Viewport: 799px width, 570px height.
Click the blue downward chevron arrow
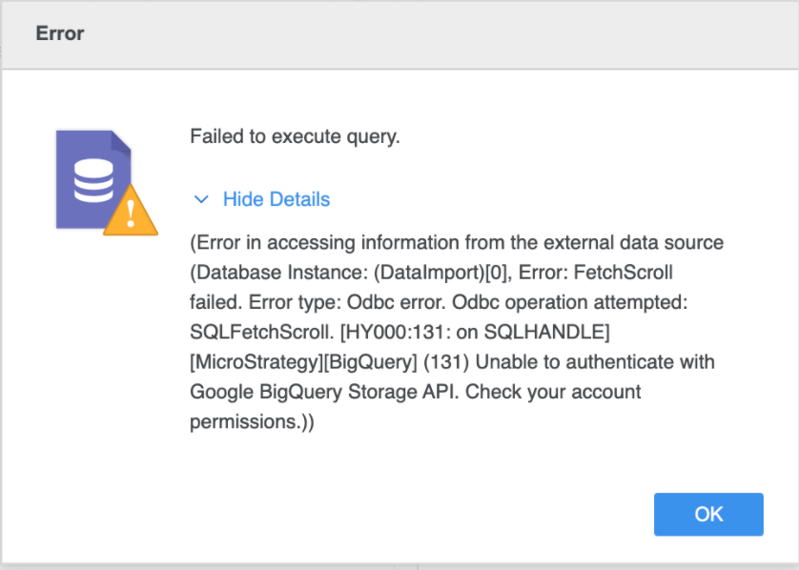click(x=200, y=199)
